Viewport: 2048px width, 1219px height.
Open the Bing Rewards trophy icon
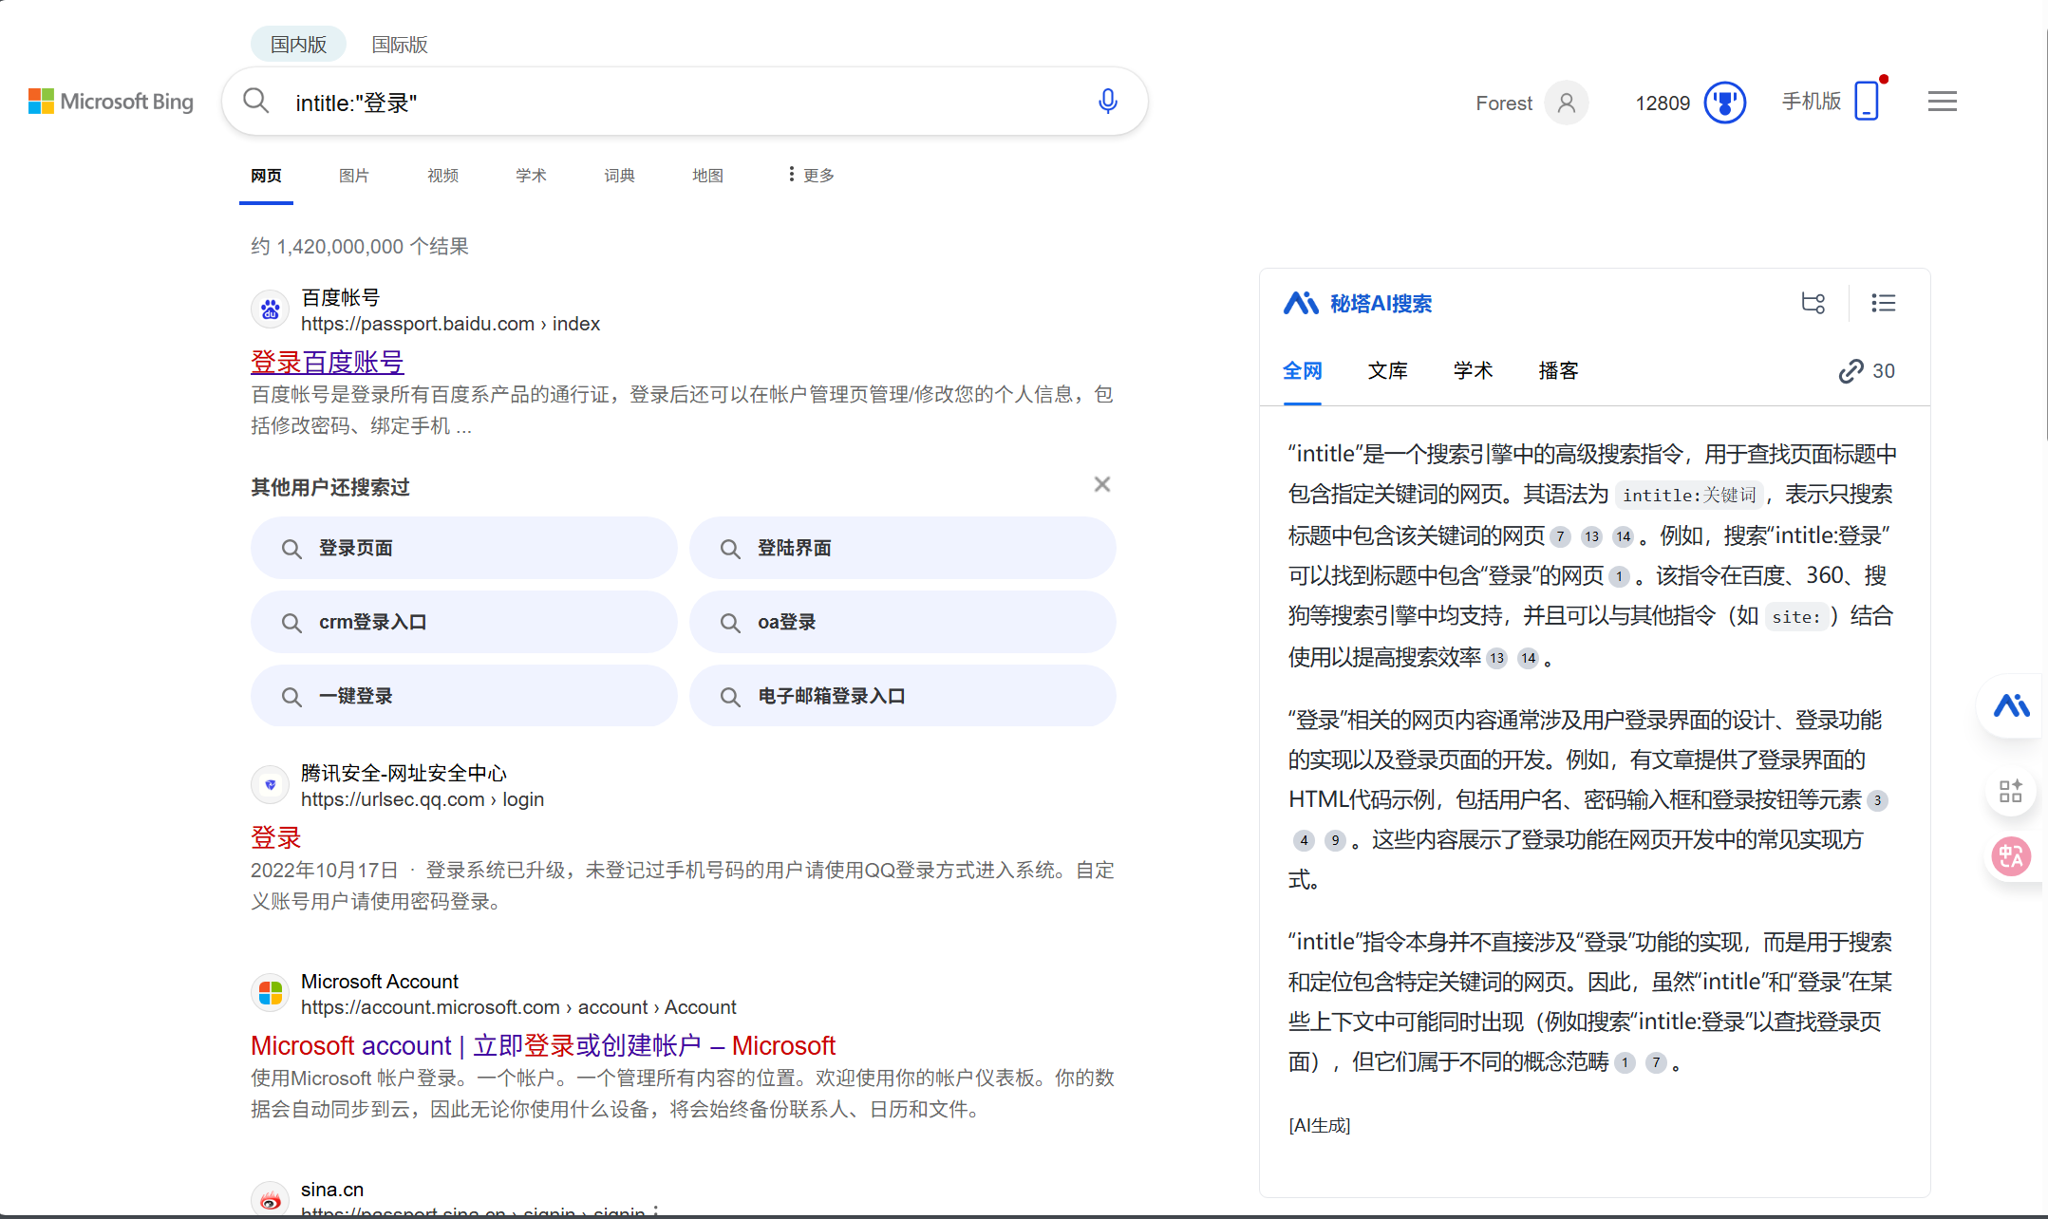[x=1724, y=103]
